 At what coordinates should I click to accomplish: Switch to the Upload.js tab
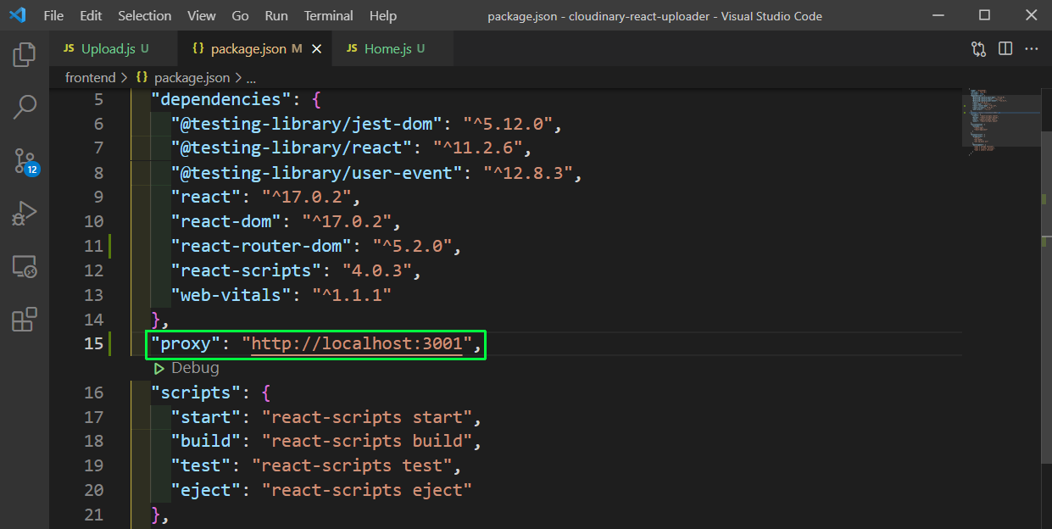114,49
